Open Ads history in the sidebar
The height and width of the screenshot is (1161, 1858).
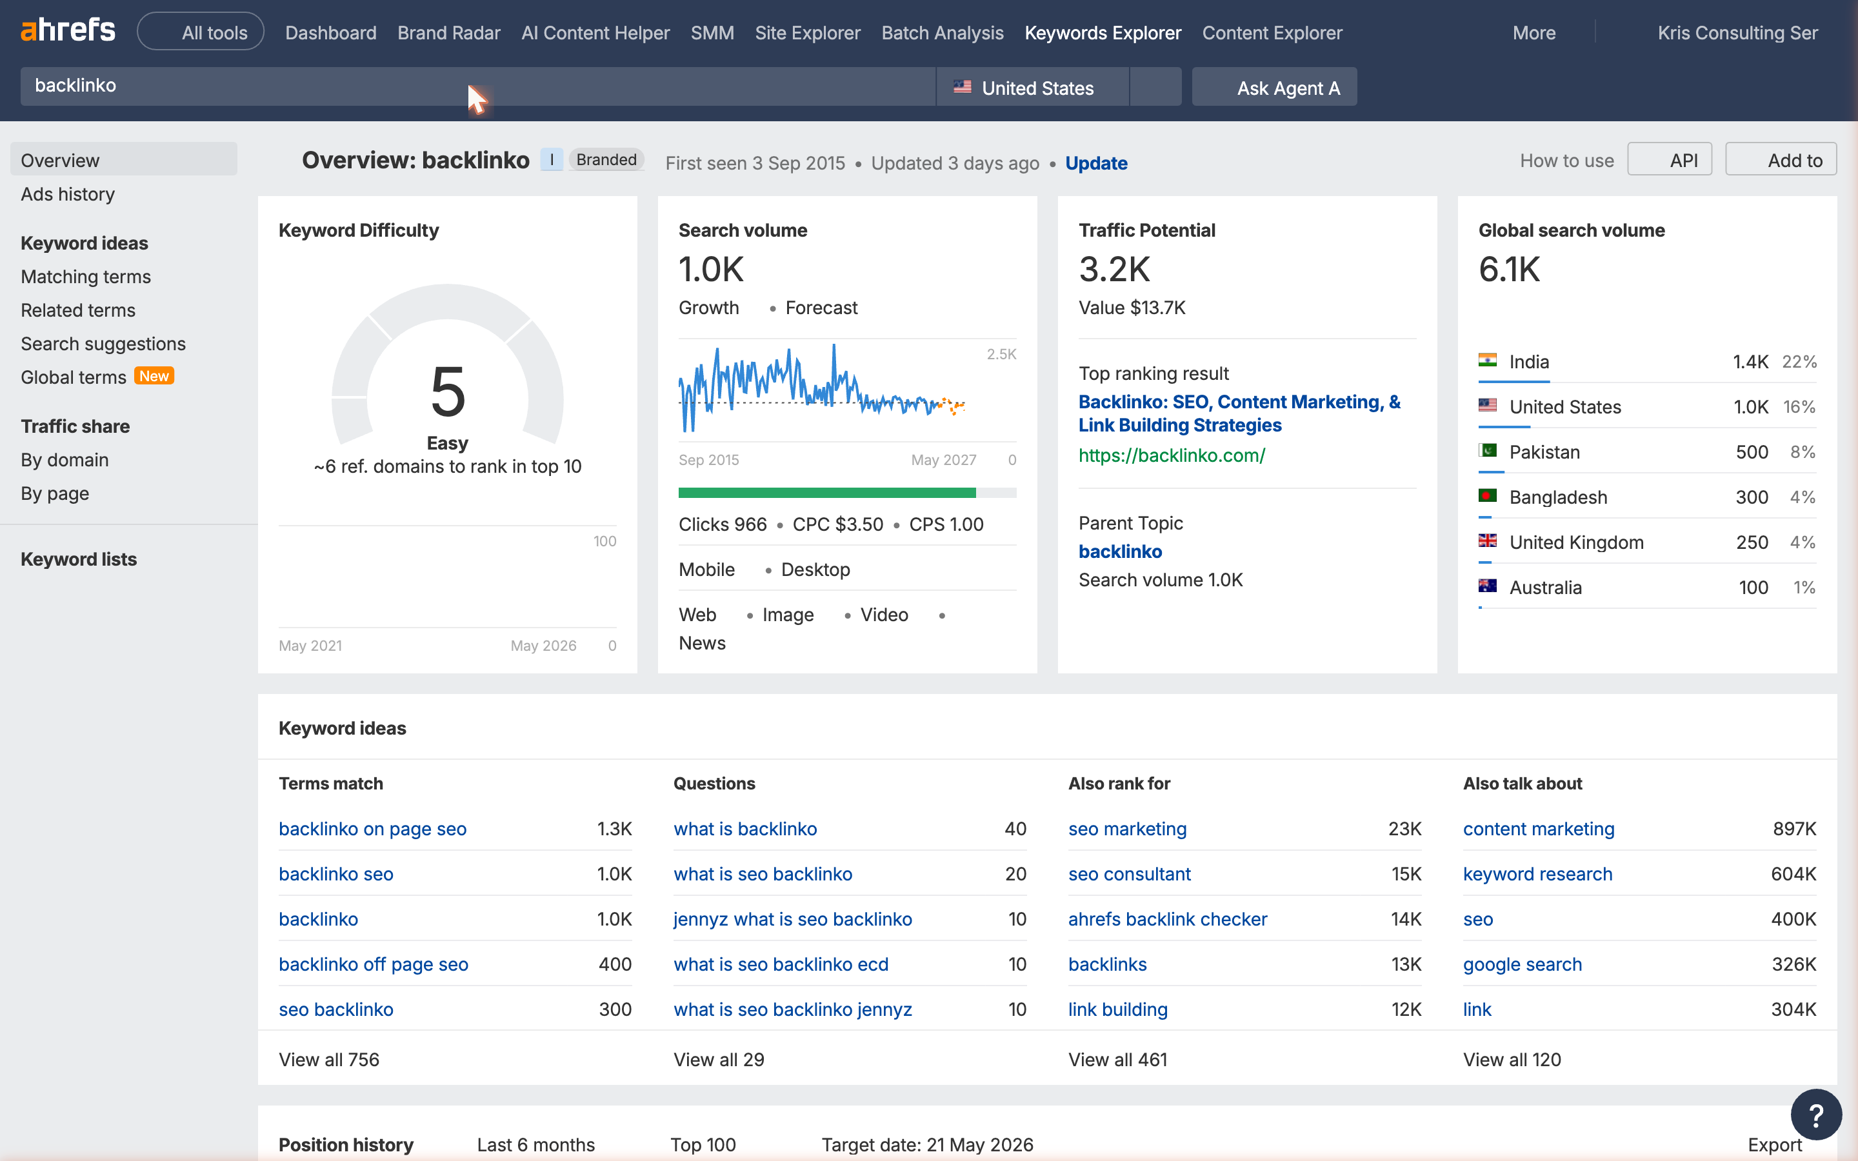click(x=68, y=194)
